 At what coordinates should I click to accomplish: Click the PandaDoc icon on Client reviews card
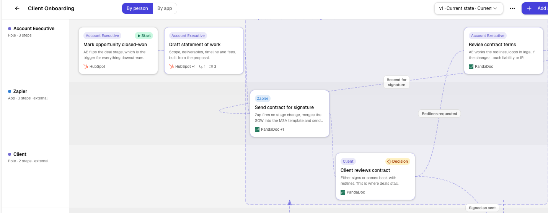point(343,192)
